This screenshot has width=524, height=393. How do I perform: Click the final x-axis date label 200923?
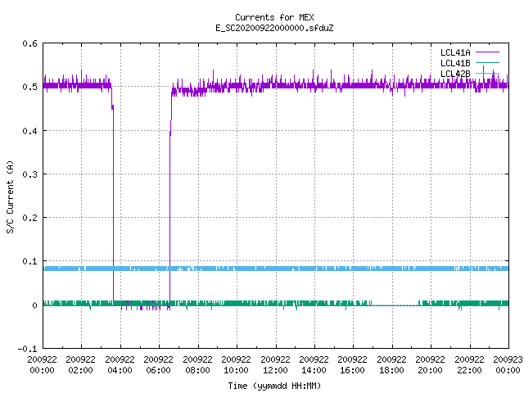click(508, 359)
